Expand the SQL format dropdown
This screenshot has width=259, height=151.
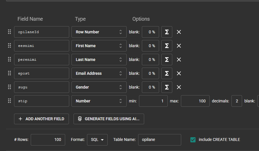pyautogui.click(x=97, y=139)
